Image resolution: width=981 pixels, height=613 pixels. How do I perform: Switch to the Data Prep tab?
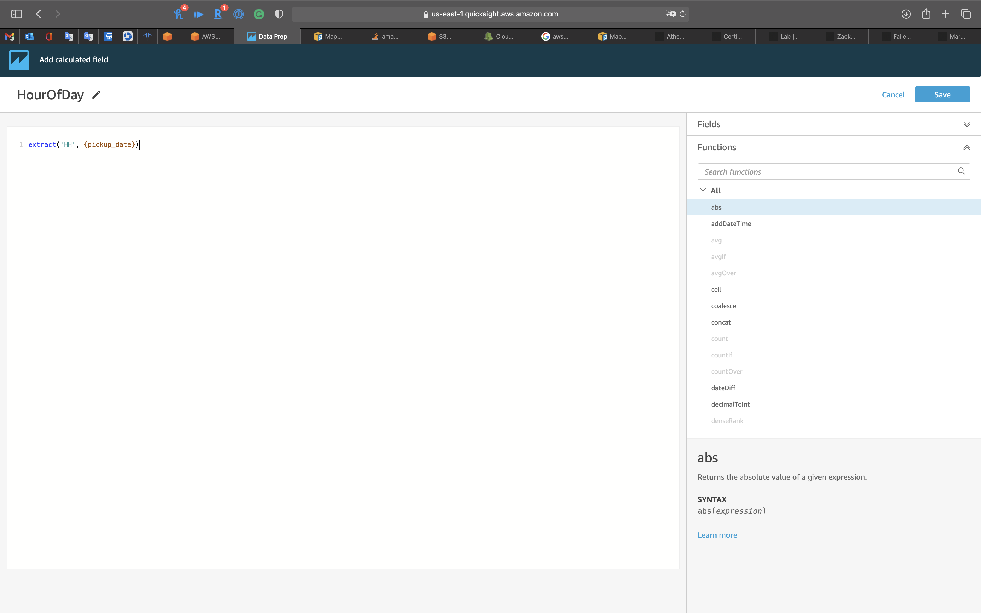(267, 36)
